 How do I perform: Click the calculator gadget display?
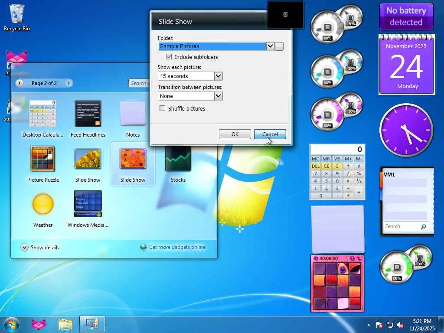coord(337,150)
